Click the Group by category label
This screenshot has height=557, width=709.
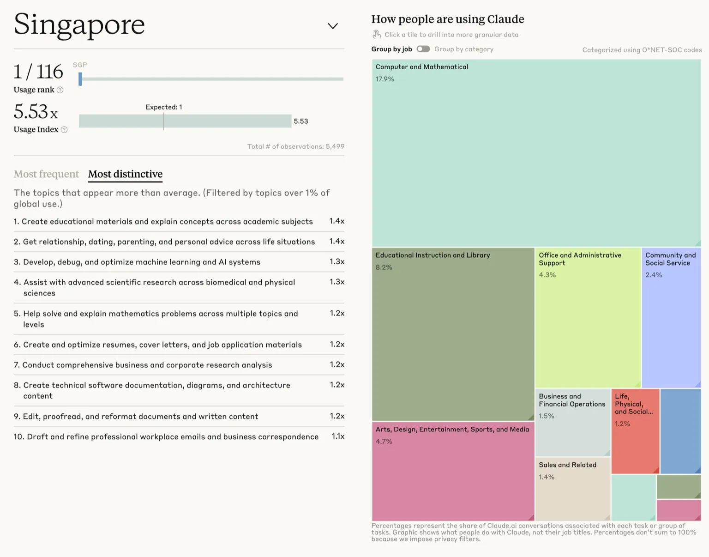[464, 49]
